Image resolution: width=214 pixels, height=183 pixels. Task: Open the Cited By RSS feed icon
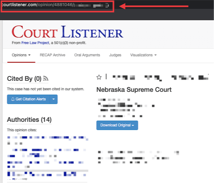(x=46, y=78)
